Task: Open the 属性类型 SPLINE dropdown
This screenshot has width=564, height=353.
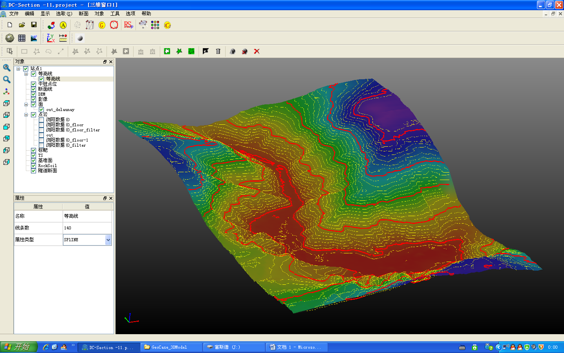Action: pos(108,240)
